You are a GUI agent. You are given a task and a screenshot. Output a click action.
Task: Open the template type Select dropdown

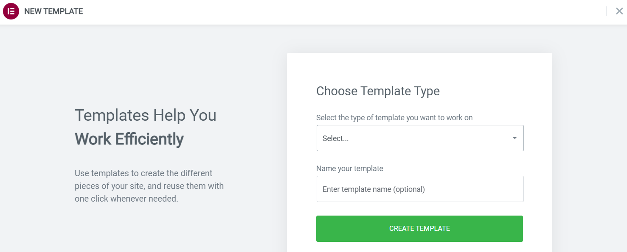pos(420,138)
